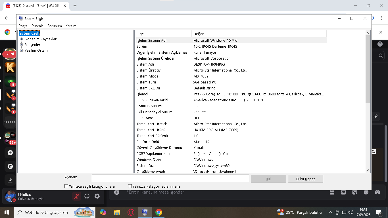Screen dimensions: 388x218
Task: Select the İşletim Sistemi Adı row
Action: pyautogui.click(x=231, y=41)
